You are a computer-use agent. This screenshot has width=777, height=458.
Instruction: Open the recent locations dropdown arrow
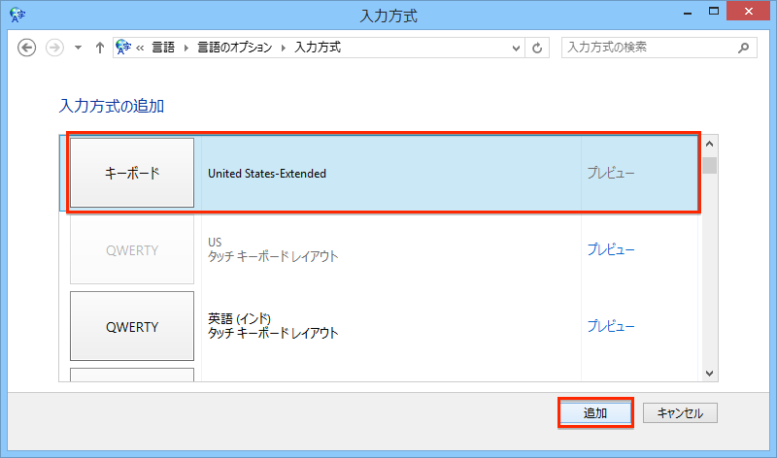(x=79, y=48)
